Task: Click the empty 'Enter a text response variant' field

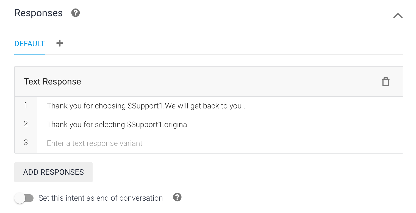Action: pyautogui.click(x=220, y=143)
